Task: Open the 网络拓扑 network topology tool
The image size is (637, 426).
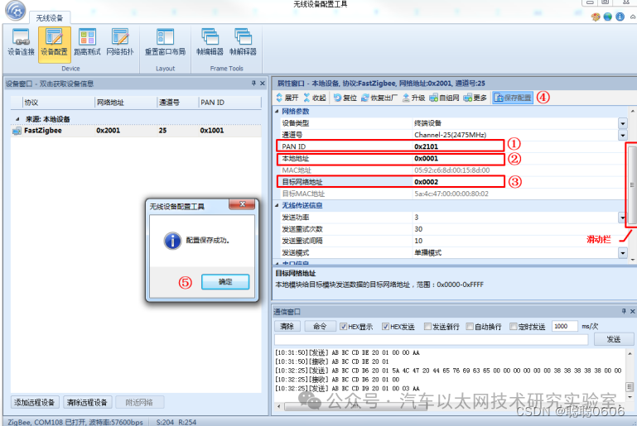Action: (120, 43)
